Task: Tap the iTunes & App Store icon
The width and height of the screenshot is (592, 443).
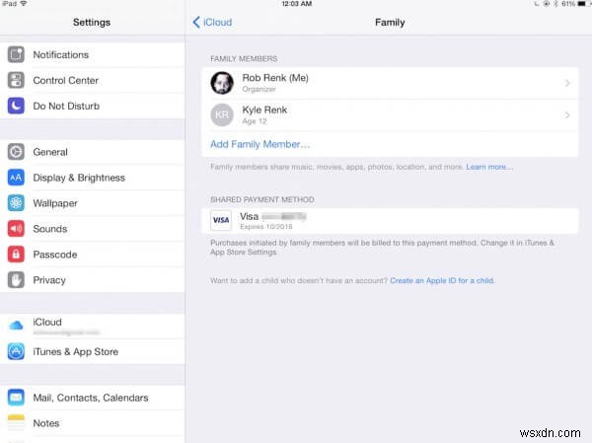Action: click(16, 351)
